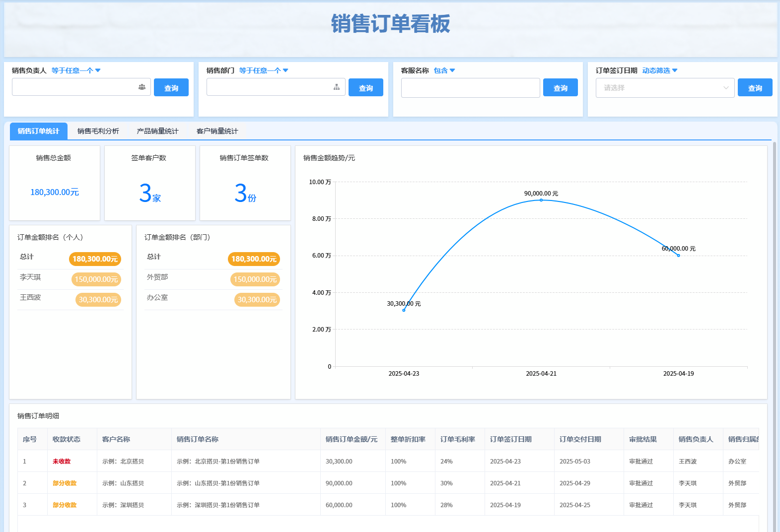Switch to the 销售毛利分析 tab
Image resolution: width=780 pixels, height=532 pixels.
coord(98,131)
